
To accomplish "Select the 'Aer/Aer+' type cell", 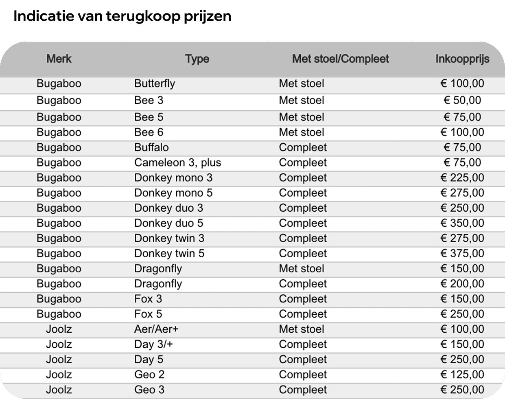I will point(156,329).
